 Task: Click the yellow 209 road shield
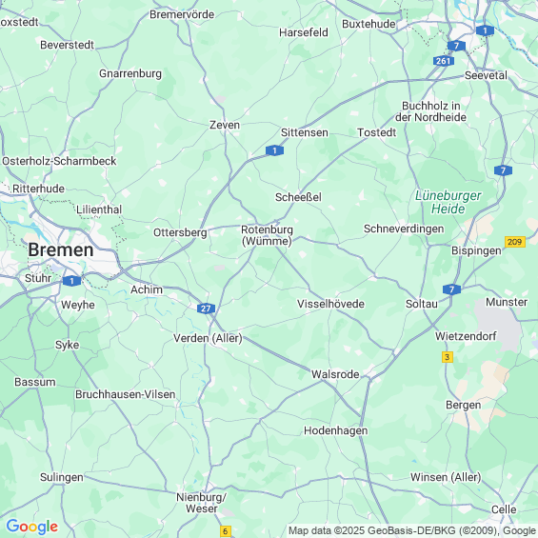[x=514, y=242]
